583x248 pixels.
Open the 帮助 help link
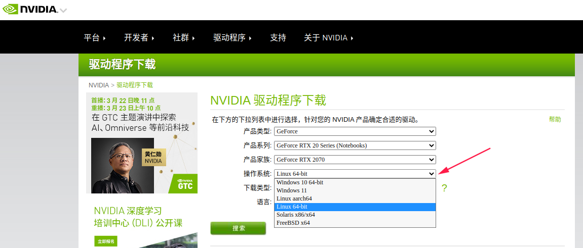tap(555, 119)
